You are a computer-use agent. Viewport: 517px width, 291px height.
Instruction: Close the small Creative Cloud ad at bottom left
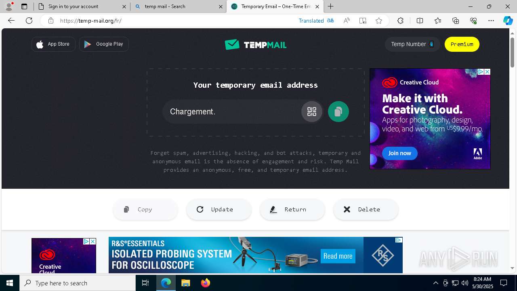pyautogui.click(x=92, y=241)
